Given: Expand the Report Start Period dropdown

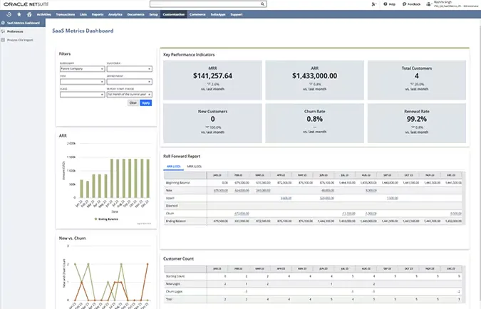Looking at the screenshot, I should (129, 93).
